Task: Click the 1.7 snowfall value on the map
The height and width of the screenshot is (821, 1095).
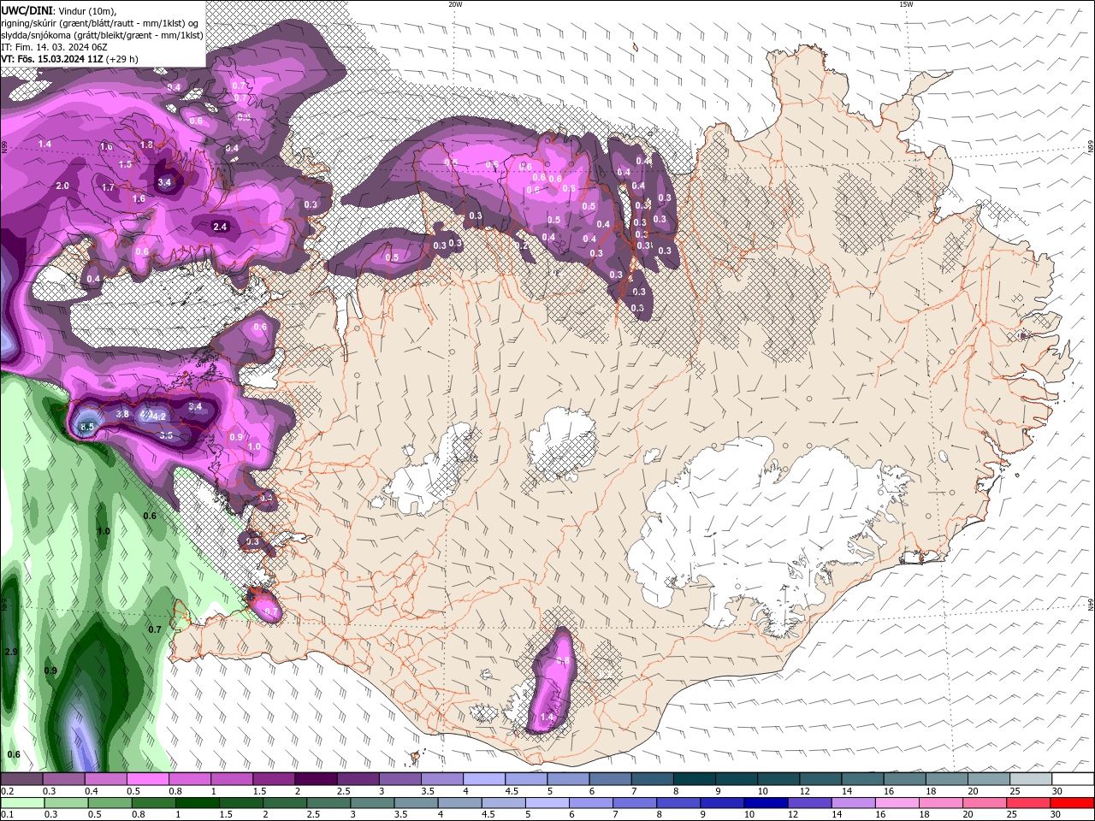Action: point(108,187)
